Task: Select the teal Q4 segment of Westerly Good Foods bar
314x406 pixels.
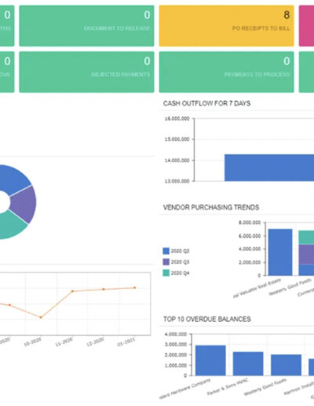Action: (306, 238)
